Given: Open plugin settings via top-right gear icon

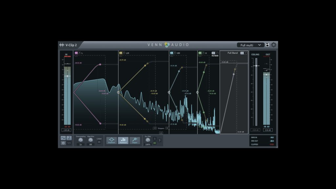Looking at the screenshot, I should 274,45.
